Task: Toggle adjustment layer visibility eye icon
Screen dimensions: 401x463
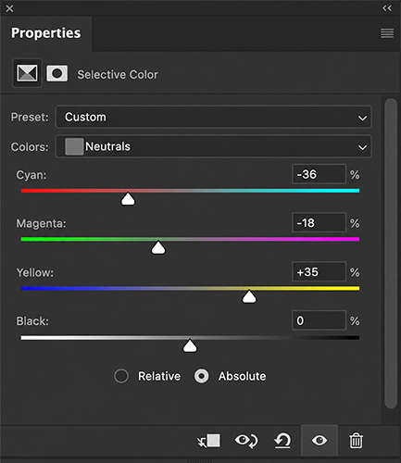Action: [x=320, y=441]
